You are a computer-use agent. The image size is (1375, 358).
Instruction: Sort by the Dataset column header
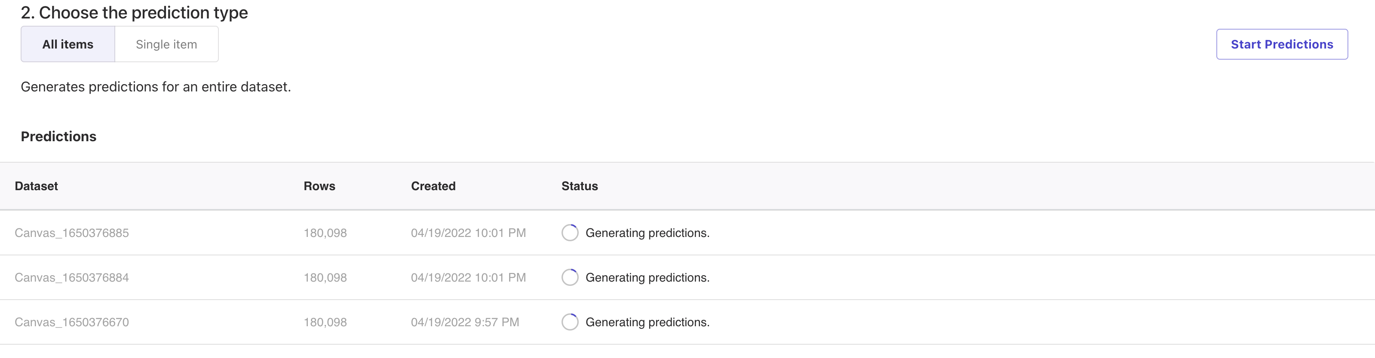(36, 186)
